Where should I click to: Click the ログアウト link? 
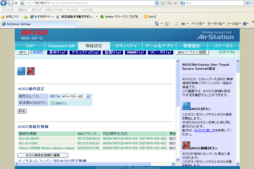[227, 52]
